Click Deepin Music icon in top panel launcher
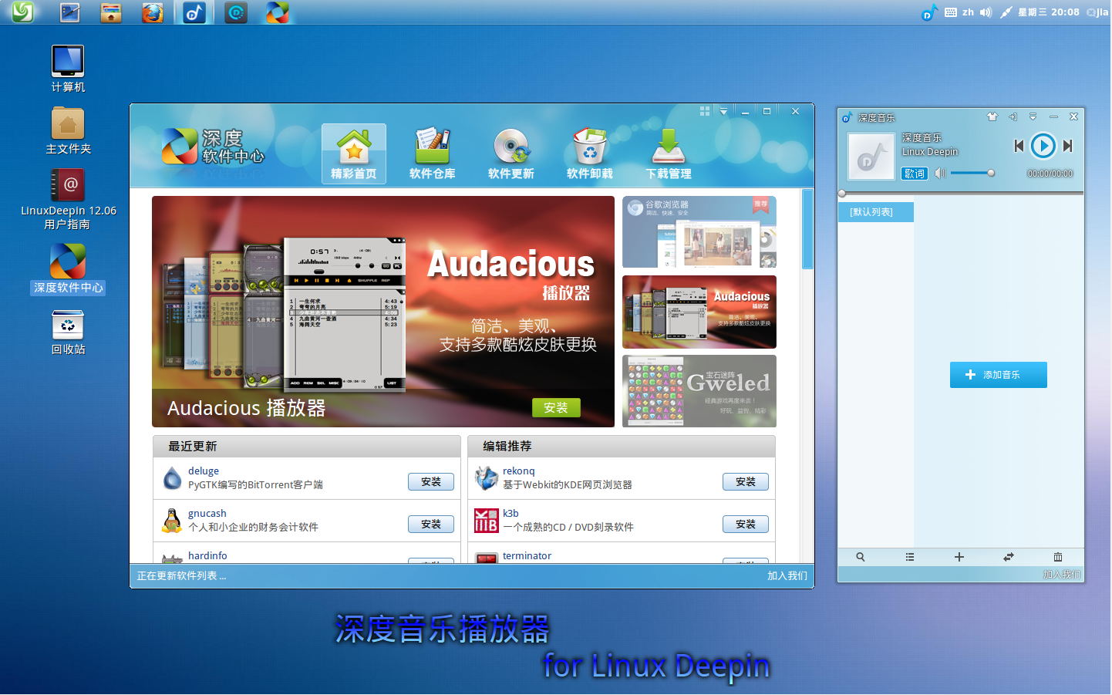 (x=194, y=12)
